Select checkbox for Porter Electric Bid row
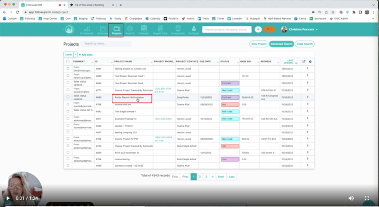Screen dimensions: 379x207 (68, 97)
